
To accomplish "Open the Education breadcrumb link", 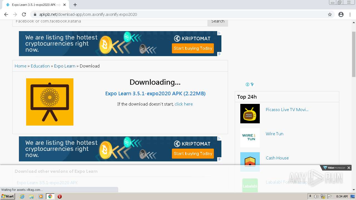I will tap(40, 66).
